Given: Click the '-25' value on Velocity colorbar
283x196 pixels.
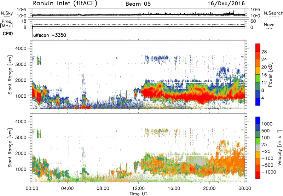Looking at the screenshot, I should click(x=266, y=151).
